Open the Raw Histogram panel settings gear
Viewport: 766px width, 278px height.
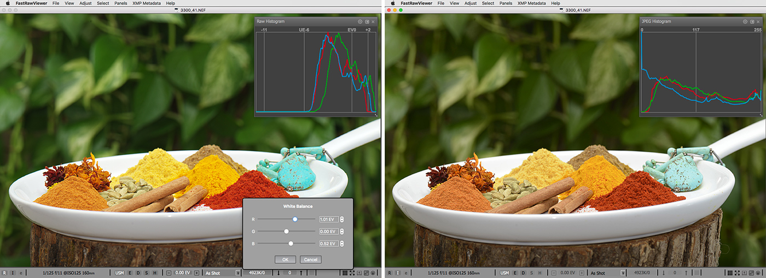click(361, 21)
